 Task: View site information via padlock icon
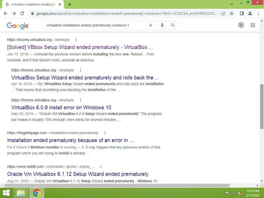(32, 13)
